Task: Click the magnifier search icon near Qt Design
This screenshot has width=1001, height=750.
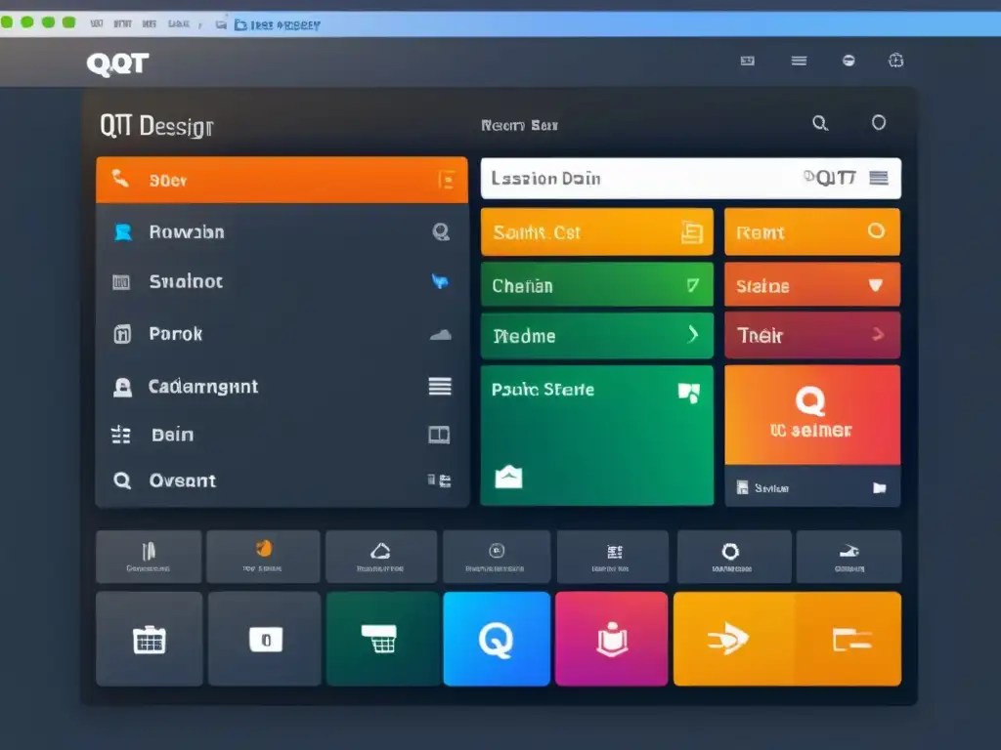Action: click(x=820, y=122)
